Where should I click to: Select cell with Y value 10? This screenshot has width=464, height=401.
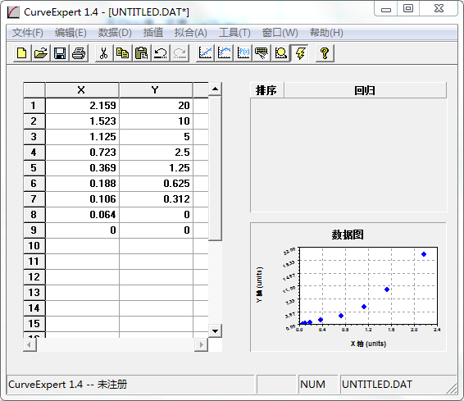click(x=156, y=121)
